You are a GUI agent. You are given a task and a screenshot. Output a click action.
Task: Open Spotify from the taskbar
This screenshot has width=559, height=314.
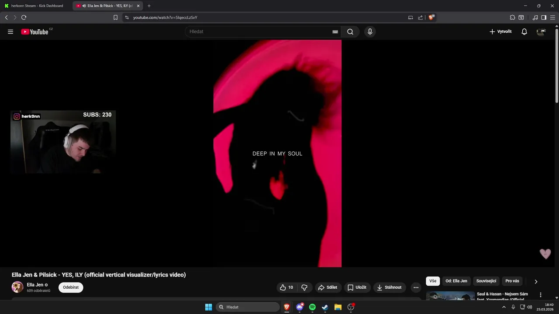coord(312,307)
